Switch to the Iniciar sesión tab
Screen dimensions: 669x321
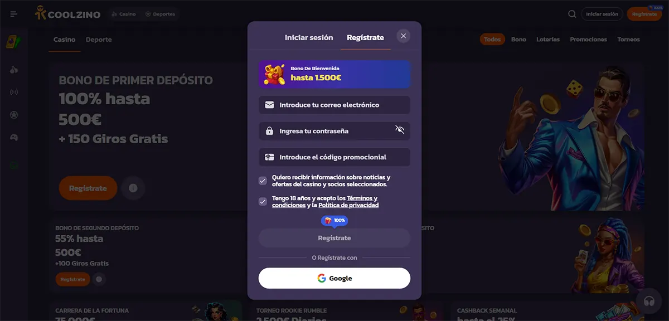(309, 37)
